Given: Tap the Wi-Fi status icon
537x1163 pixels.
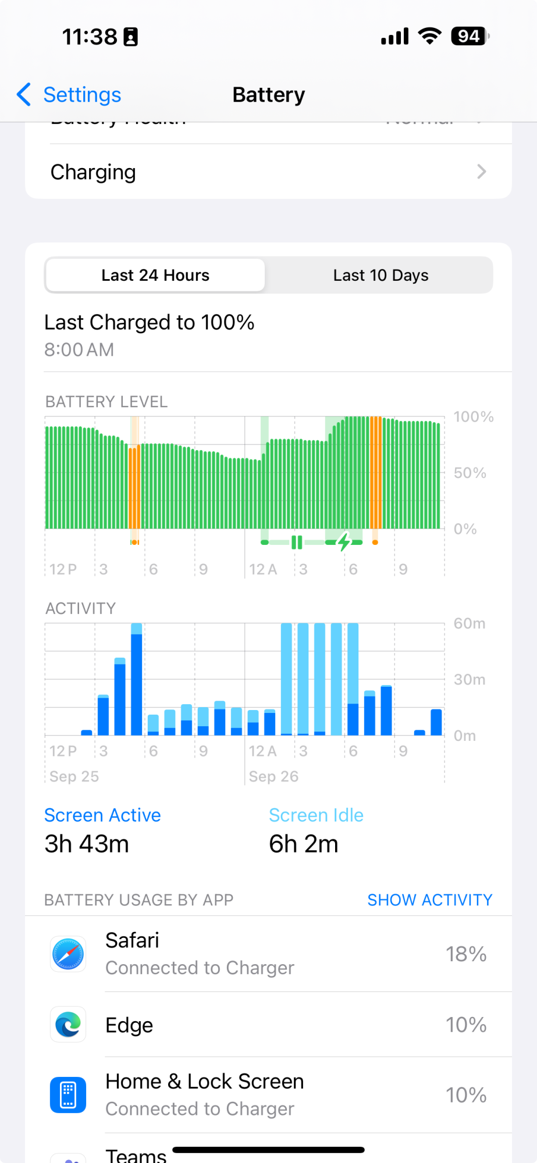Looking at the screenshot, I should (x=430, y=36).
